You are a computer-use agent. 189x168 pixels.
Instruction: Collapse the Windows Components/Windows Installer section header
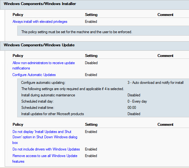(x=95, y=5)
